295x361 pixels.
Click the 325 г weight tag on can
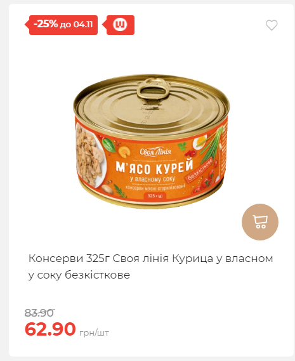pyautogui.click(x=155, y=196)
